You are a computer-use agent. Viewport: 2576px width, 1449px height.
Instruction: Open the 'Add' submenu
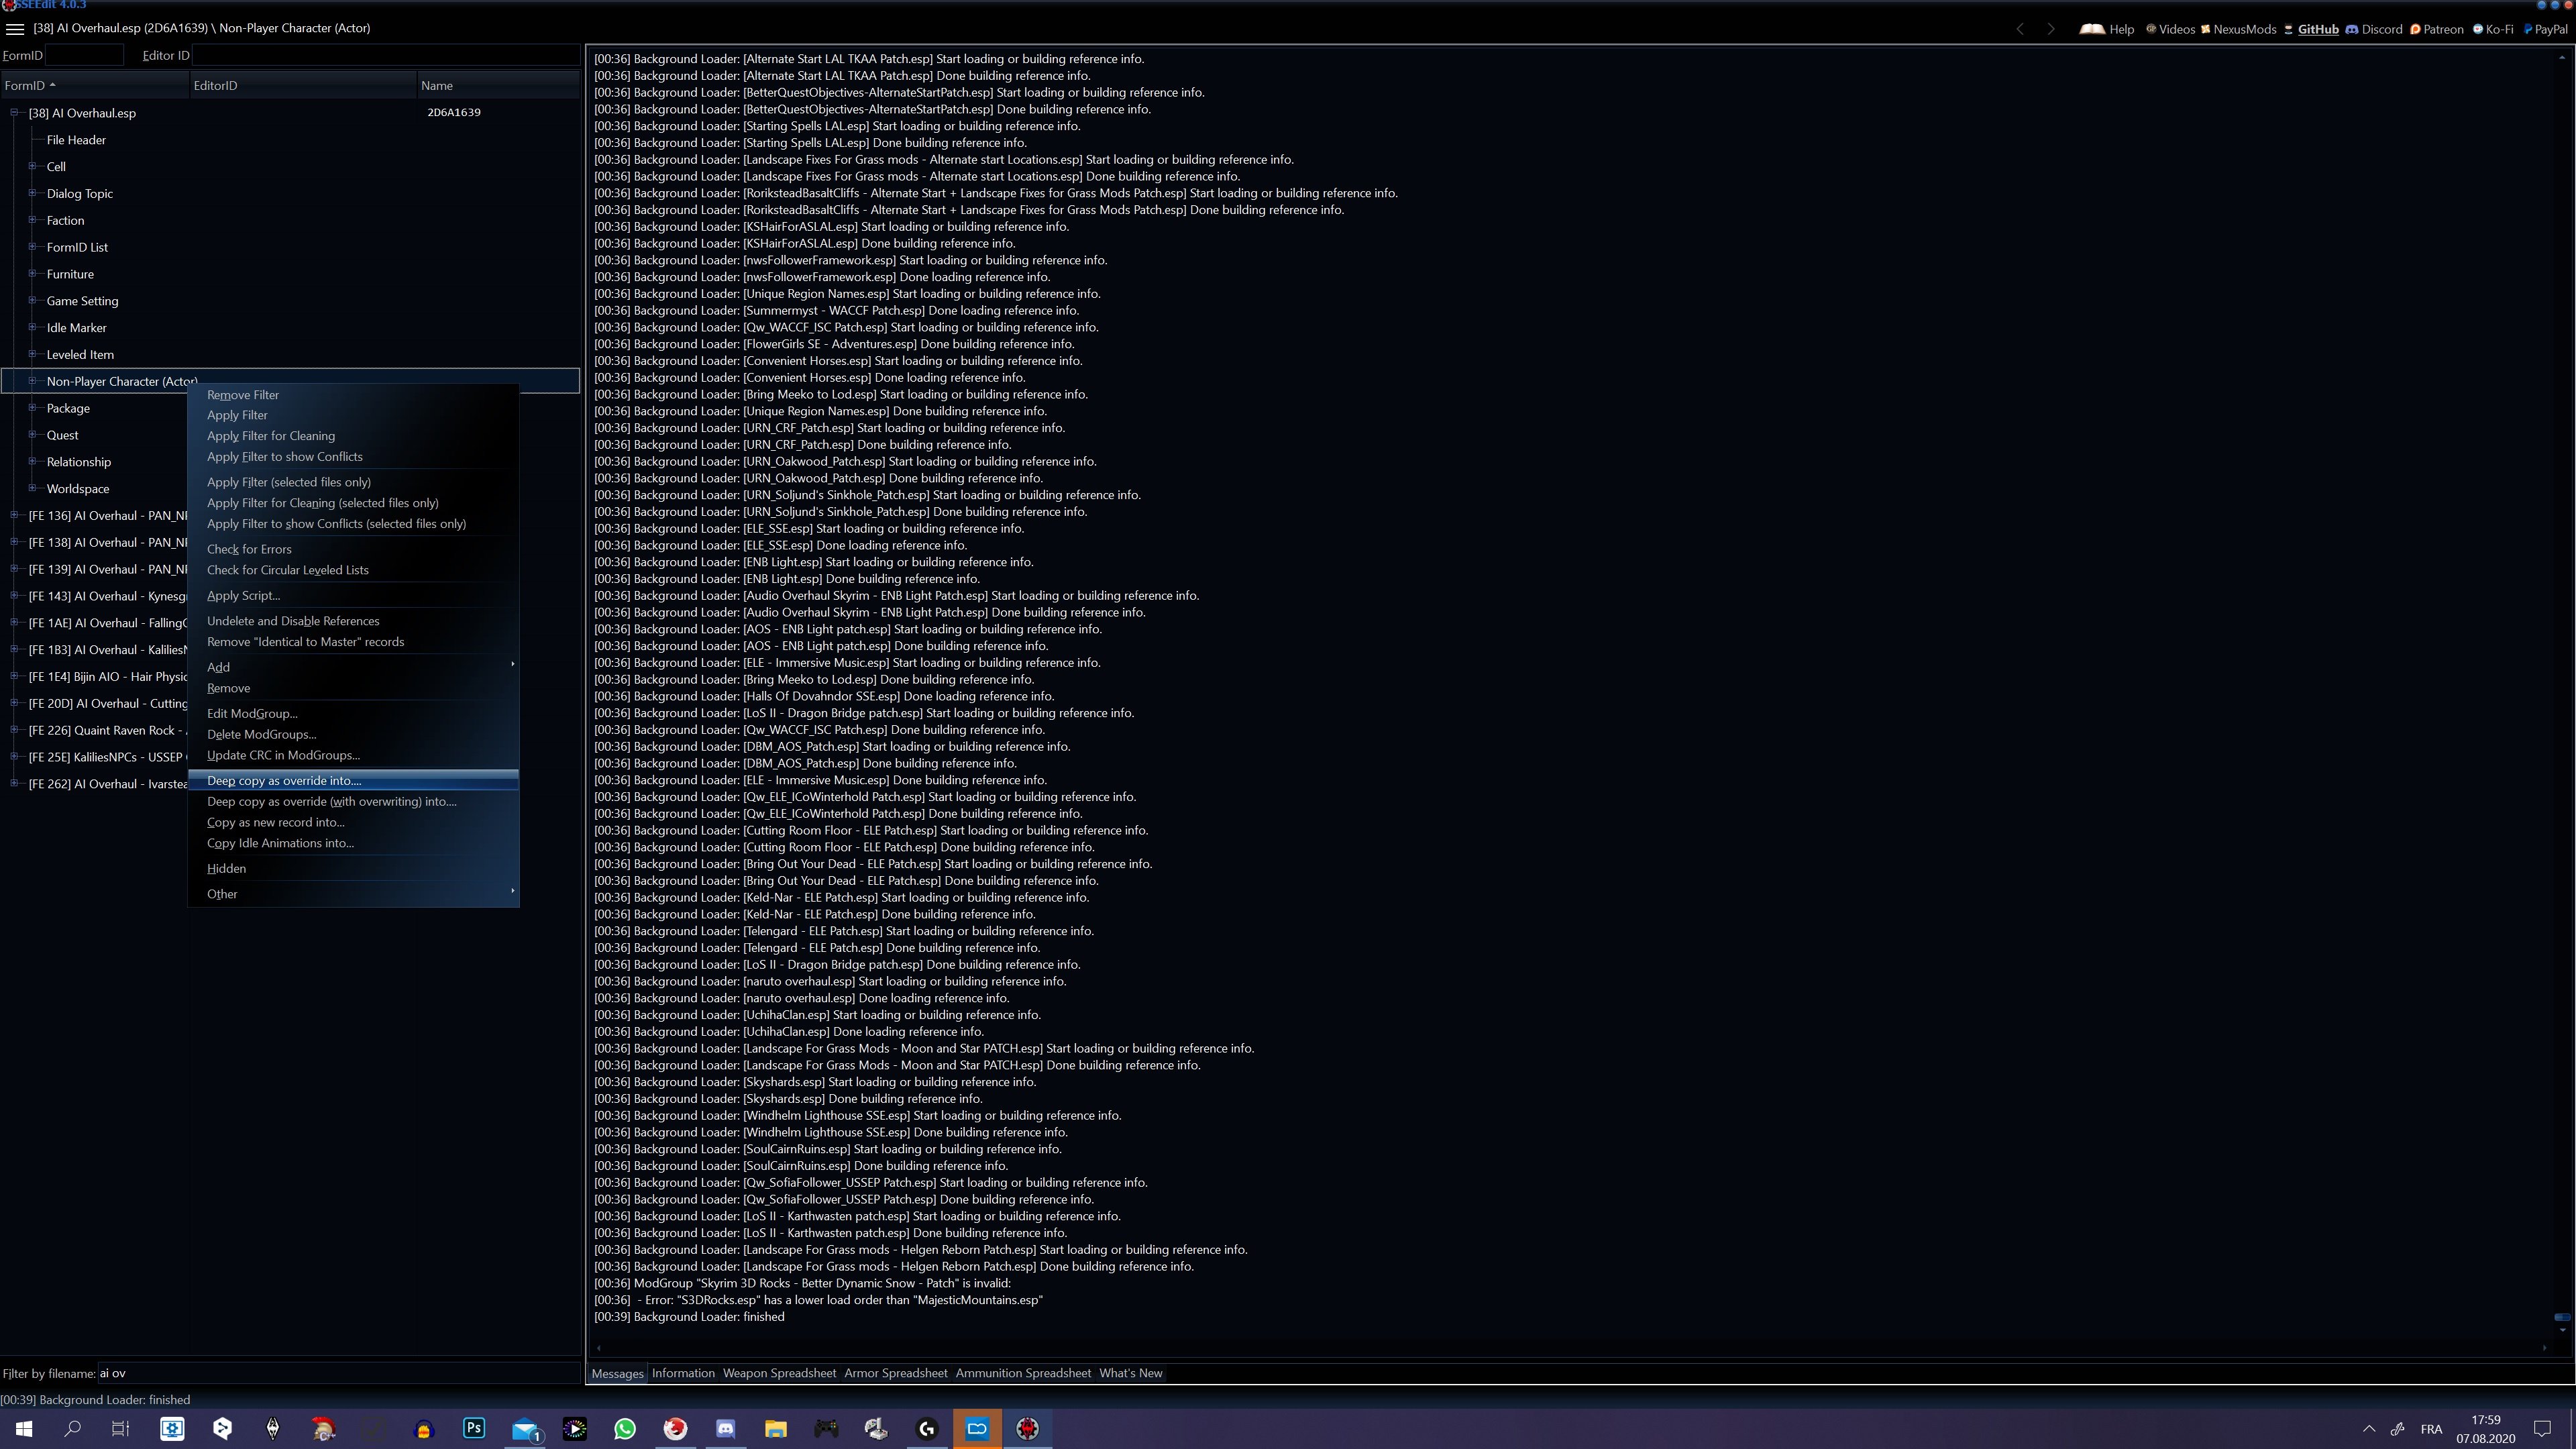218,667
